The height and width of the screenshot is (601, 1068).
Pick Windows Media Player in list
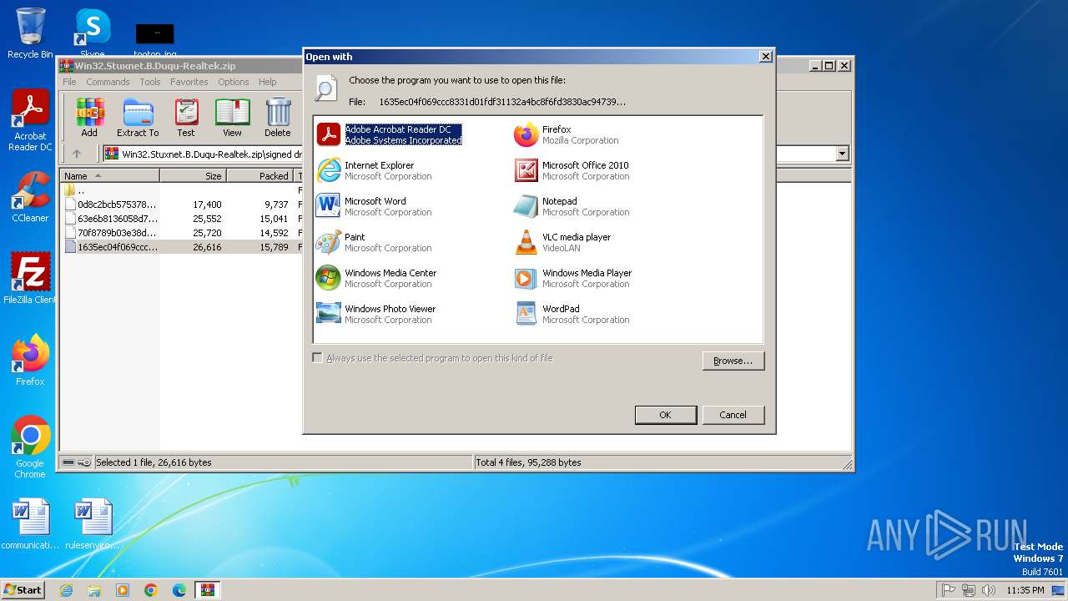tap(572, 278)
